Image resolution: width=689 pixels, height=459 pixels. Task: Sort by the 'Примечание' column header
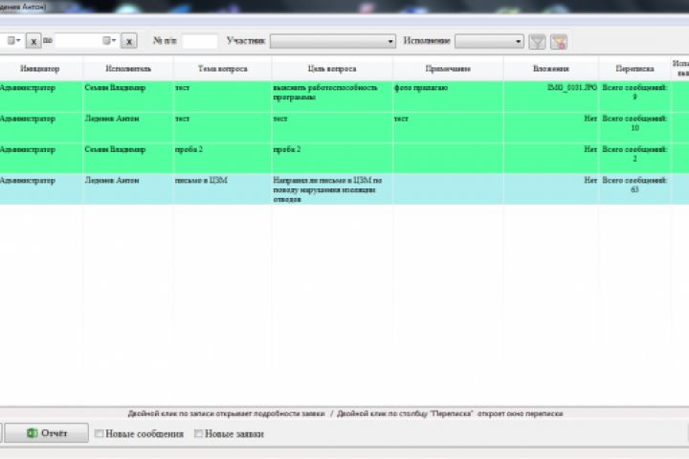[448, 69]
